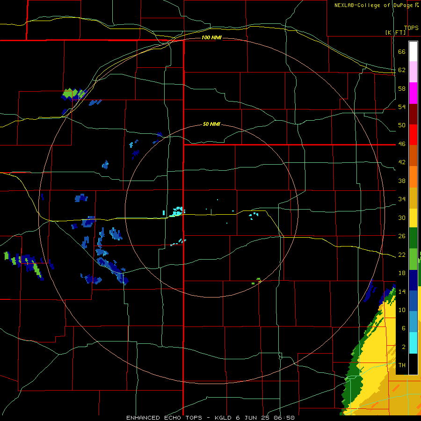Pick the bright red legend color block
This screenshot has width=421, height=421.
coord(413,135)
